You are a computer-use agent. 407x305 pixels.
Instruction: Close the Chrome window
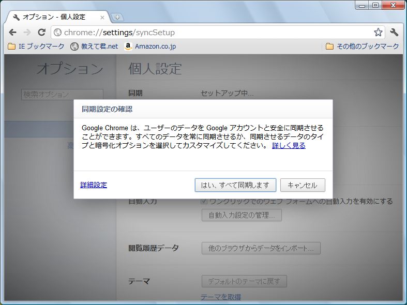click(393, 5)
